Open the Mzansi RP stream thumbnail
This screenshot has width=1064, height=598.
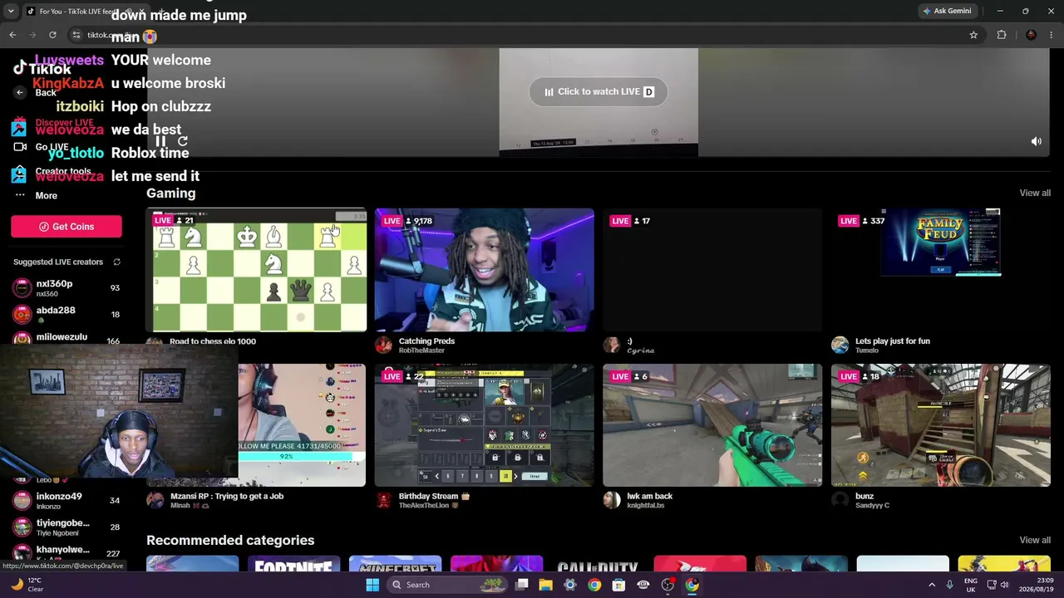(x=302, y=425)
